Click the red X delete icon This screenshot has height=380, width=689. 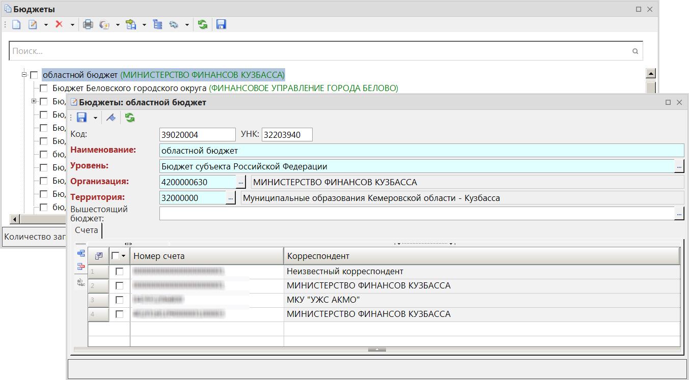pyautogui.click(x=59, y=24)
